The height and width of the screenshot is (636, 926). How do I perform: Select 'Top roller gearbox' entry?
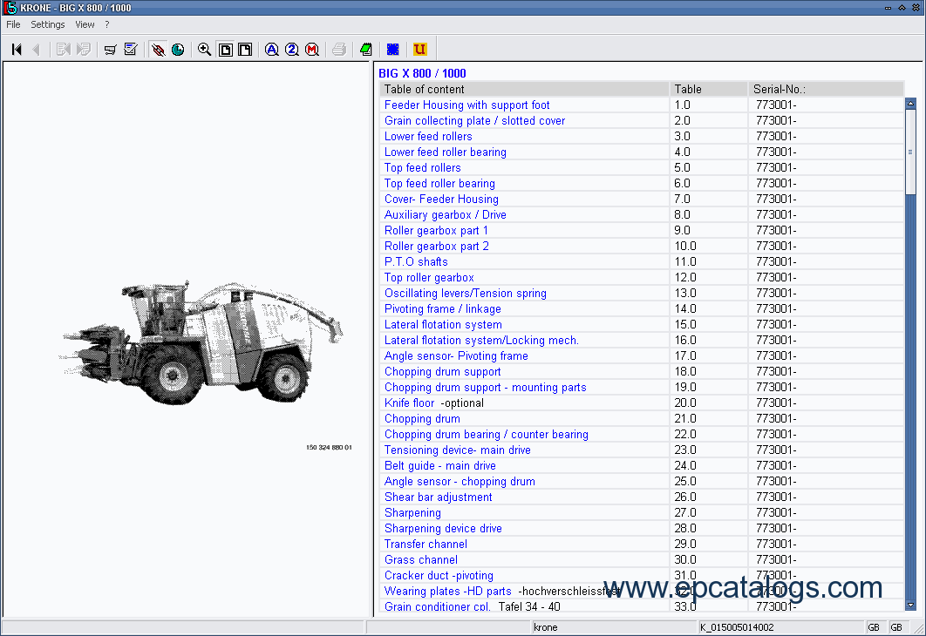point(429,277)
